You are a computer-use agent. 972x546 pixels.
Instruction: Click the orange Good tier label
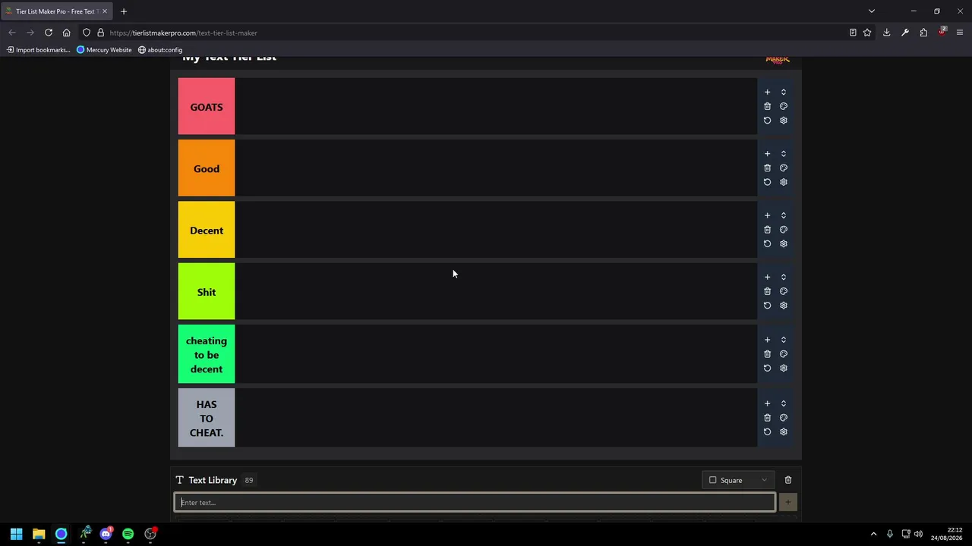point(207,168)
